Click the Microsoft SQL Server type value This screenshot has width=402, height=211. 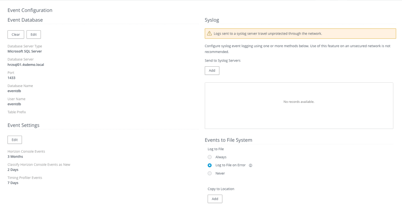[25, 51]
